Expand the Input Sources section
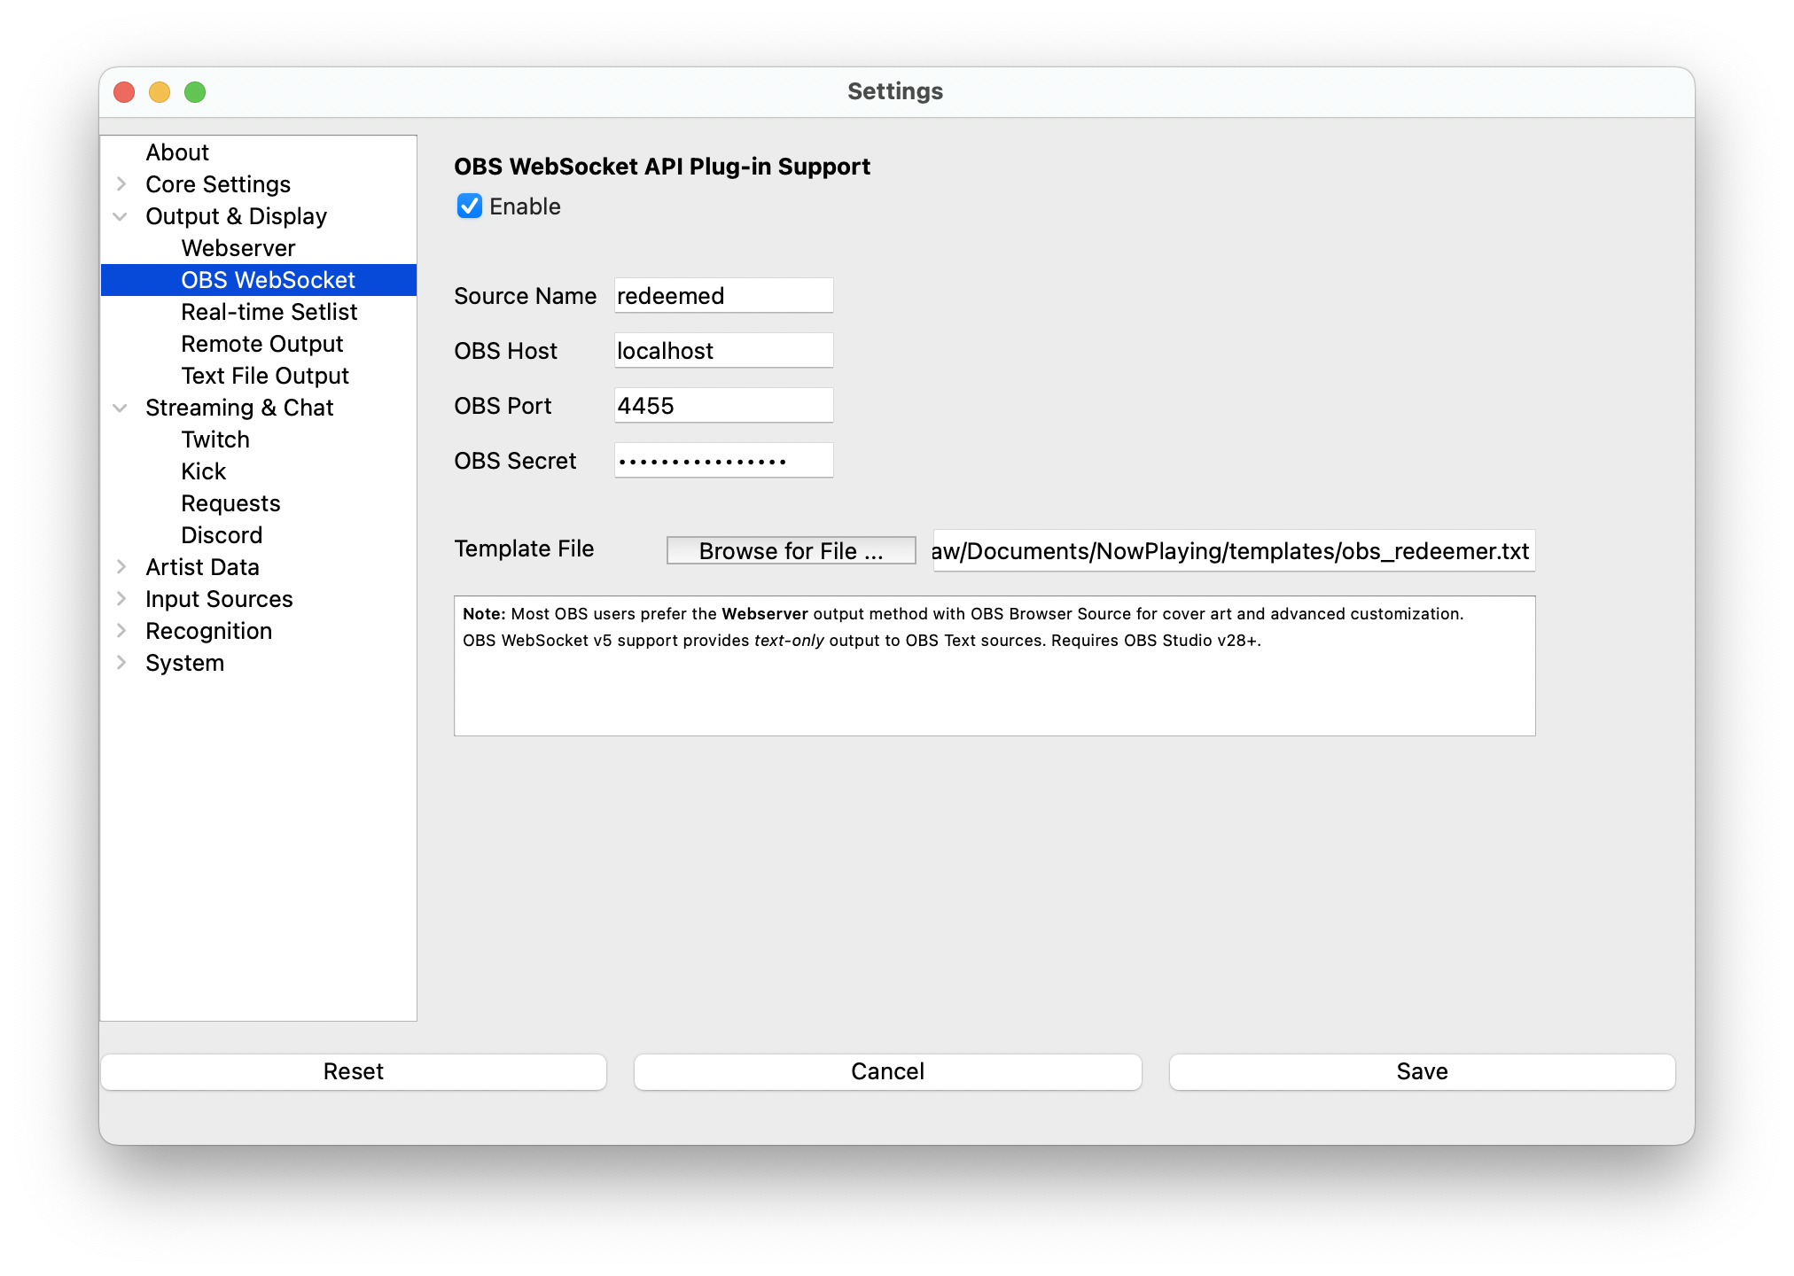 pos(121,599)
